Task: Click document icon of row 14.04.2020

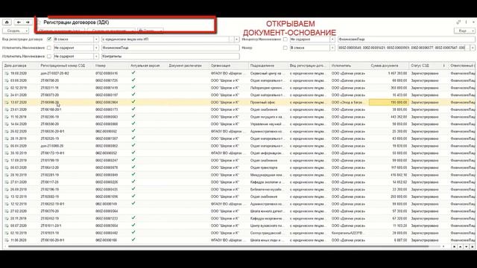Action: point(7,124)
